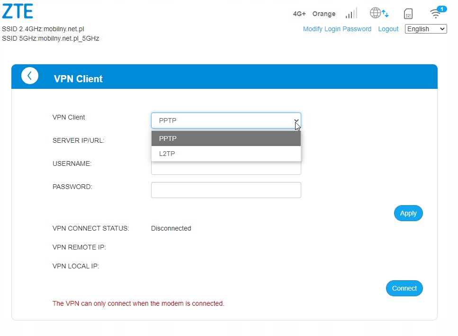The height and width of the screenshot is (336, 458).
Task: Click the Orange operator name
Action: [324, 14]
